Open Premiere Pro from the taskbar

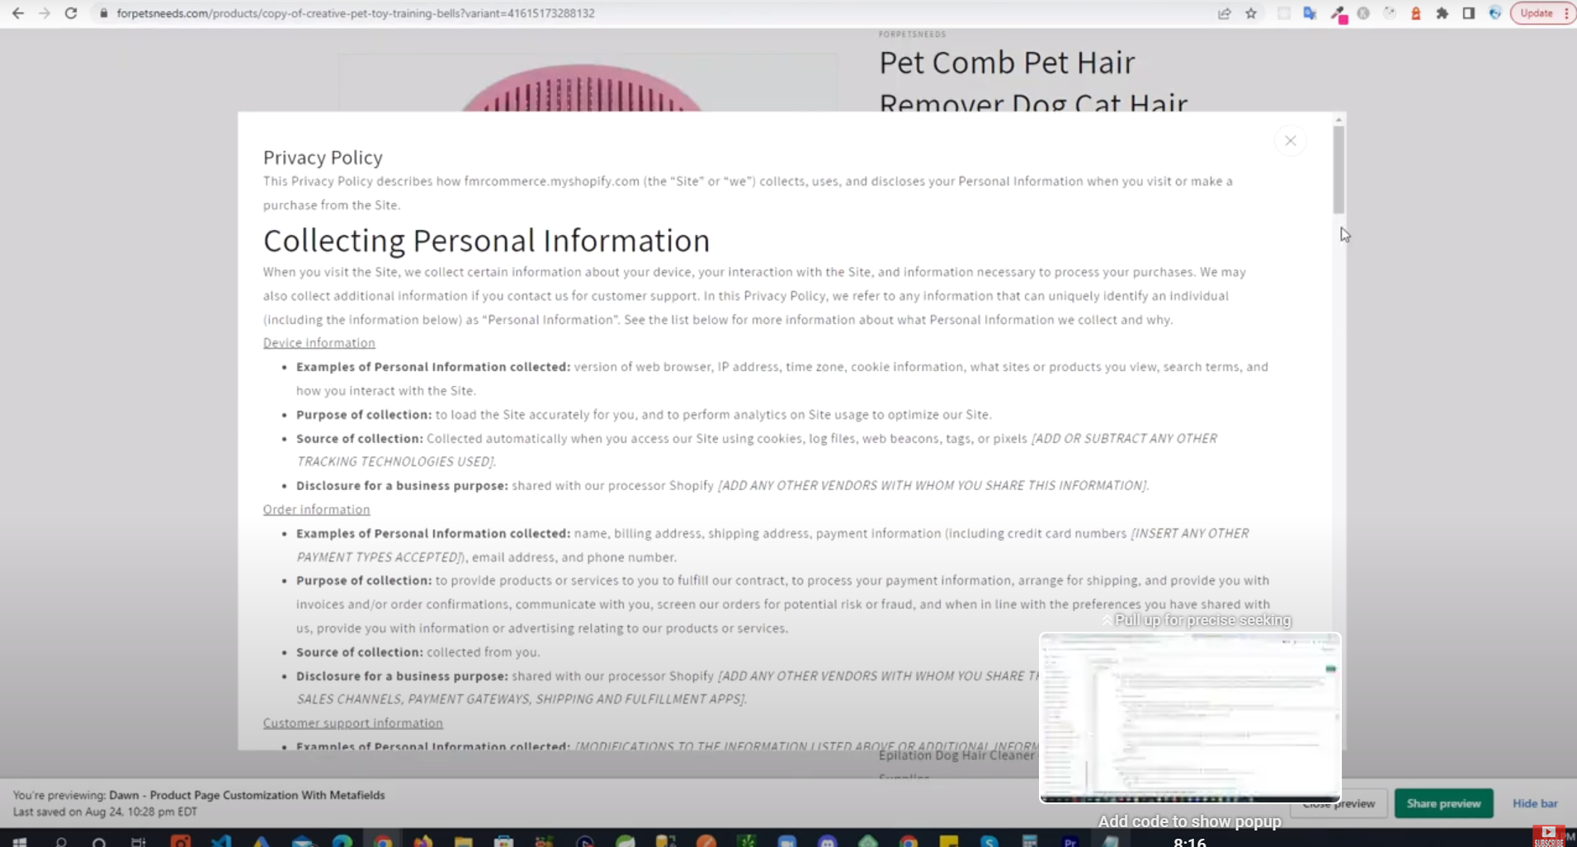point(1070,841)
